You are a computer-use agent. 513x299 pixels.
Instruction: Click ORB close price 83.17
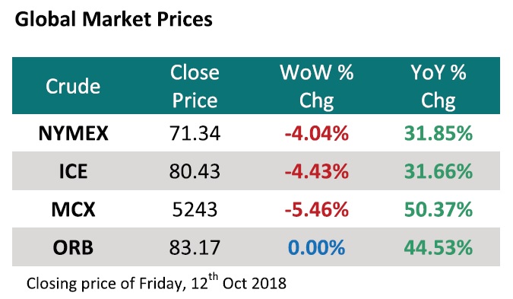click(195, 247)
